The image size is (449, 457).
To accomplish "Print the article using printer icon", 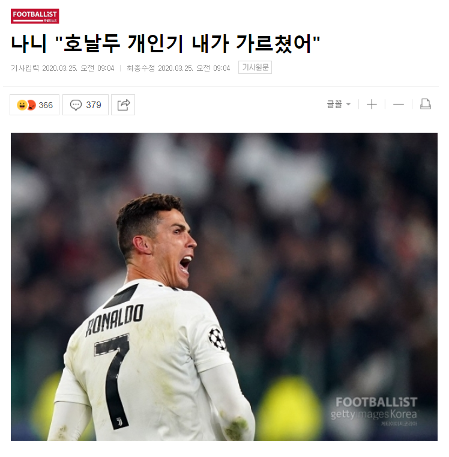I will (x=426, y=104).
